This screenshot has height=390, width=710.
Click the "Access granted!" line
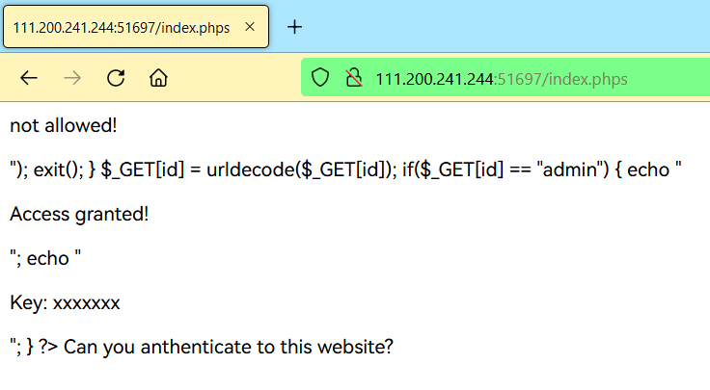pos(79,214)
